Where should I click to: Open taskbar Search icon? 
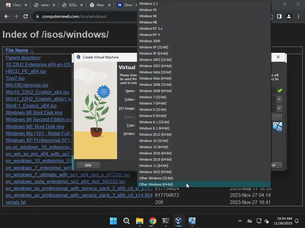126,221
